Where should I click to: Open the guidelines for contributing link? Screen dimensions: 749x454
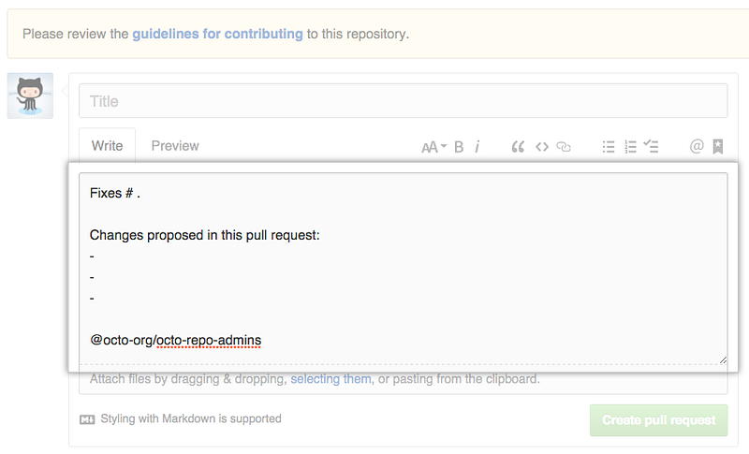tap(217, 34)
